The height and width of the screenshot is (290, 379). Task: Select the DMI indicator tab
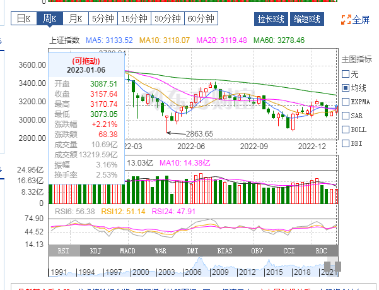pos(192,251)
